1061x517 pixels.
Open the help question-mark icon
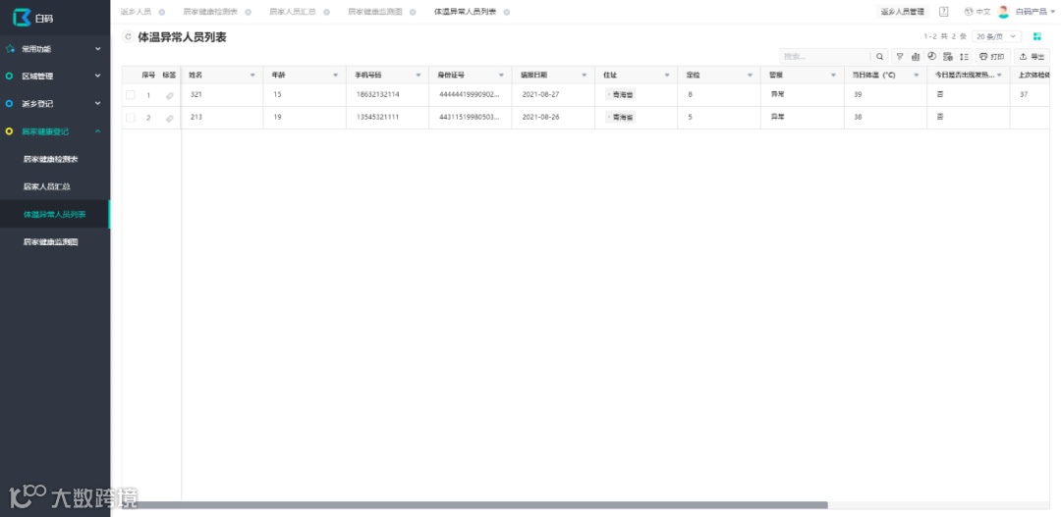click(944, 12)
